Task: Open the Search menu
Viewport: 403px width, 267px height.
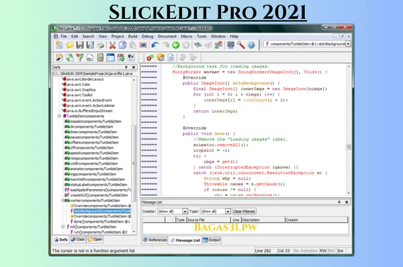Action: (x=88, y=36)
